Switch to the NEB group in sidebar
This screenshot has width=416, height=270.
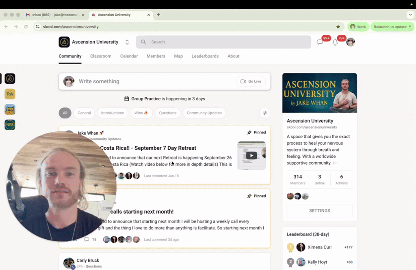[x=10, y=125]
